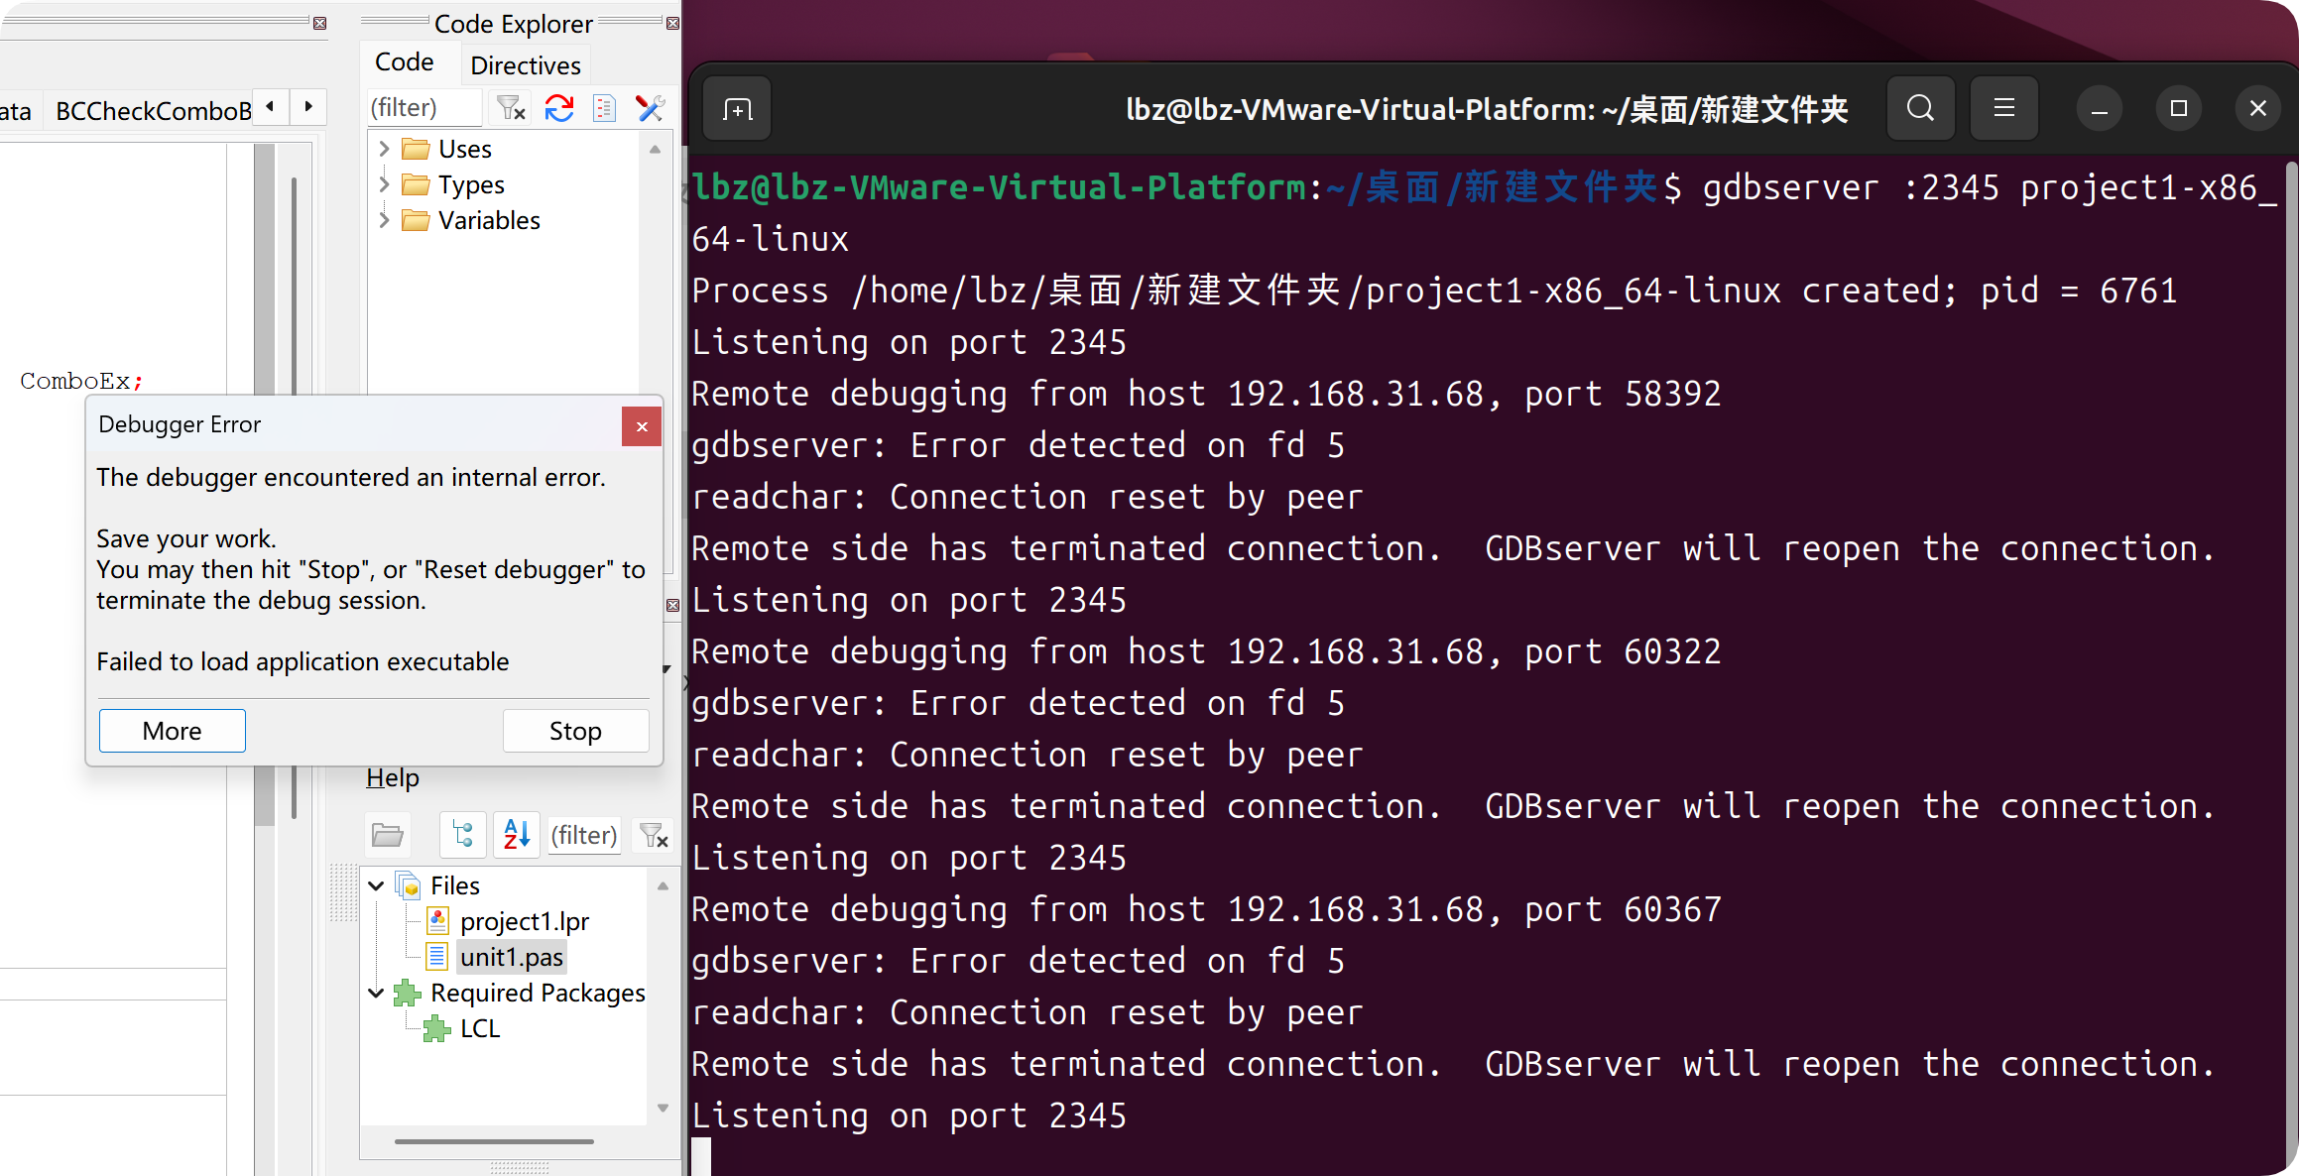2299x1176 pixels.
Task: Refresh the Code Explorer tree
Action: 559,108
